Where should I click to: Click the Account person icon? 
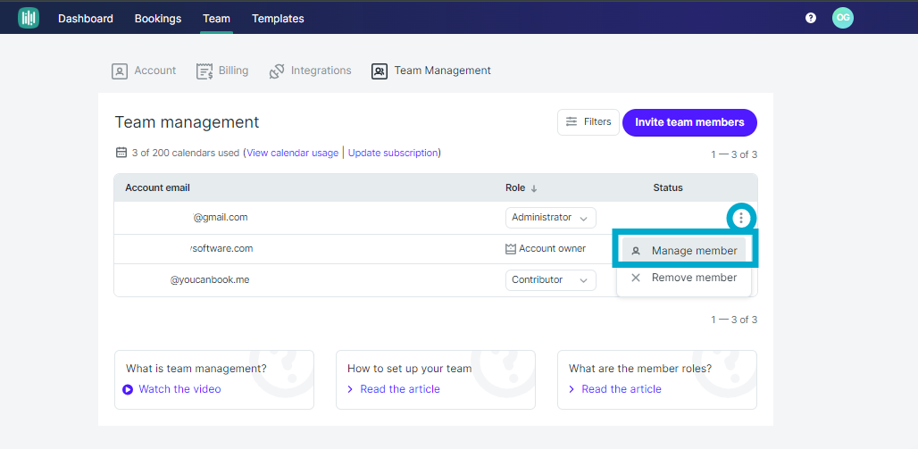120,71
